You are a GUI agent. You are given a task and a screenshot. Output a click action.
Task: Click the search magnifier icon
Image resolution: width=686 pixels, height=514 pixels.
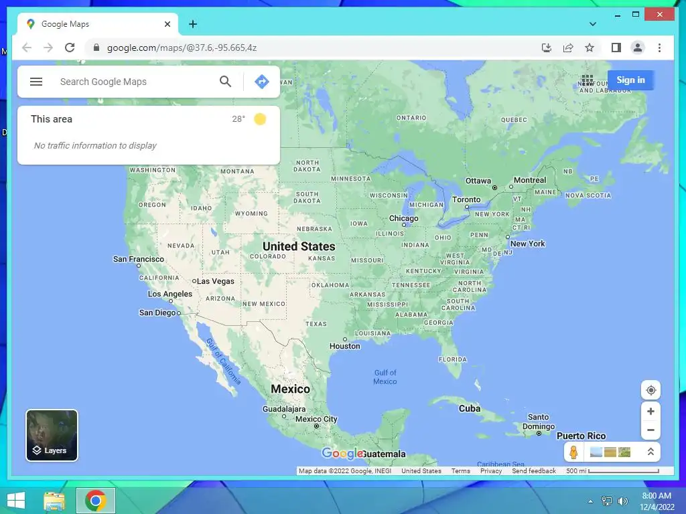pyautogui.click(x=225, y=81)
